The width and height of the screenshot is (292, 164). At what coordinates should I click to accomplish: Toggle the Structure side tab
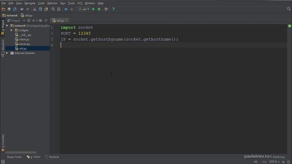point(3,48)
